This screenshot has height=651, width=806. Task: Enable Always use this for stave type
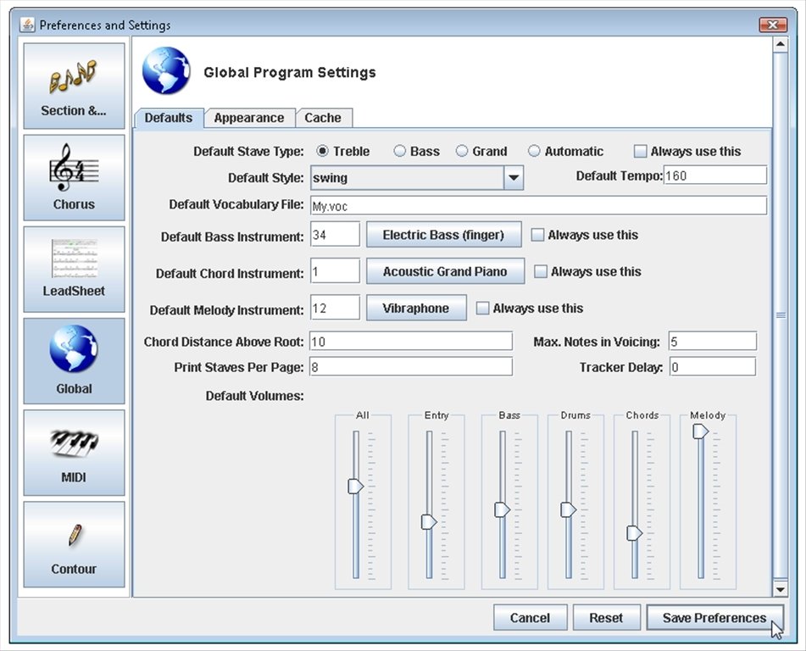coord(640,151)
